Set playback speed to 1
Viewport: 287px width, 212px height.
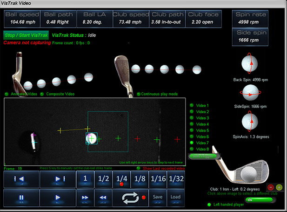(x=85, y=179)
